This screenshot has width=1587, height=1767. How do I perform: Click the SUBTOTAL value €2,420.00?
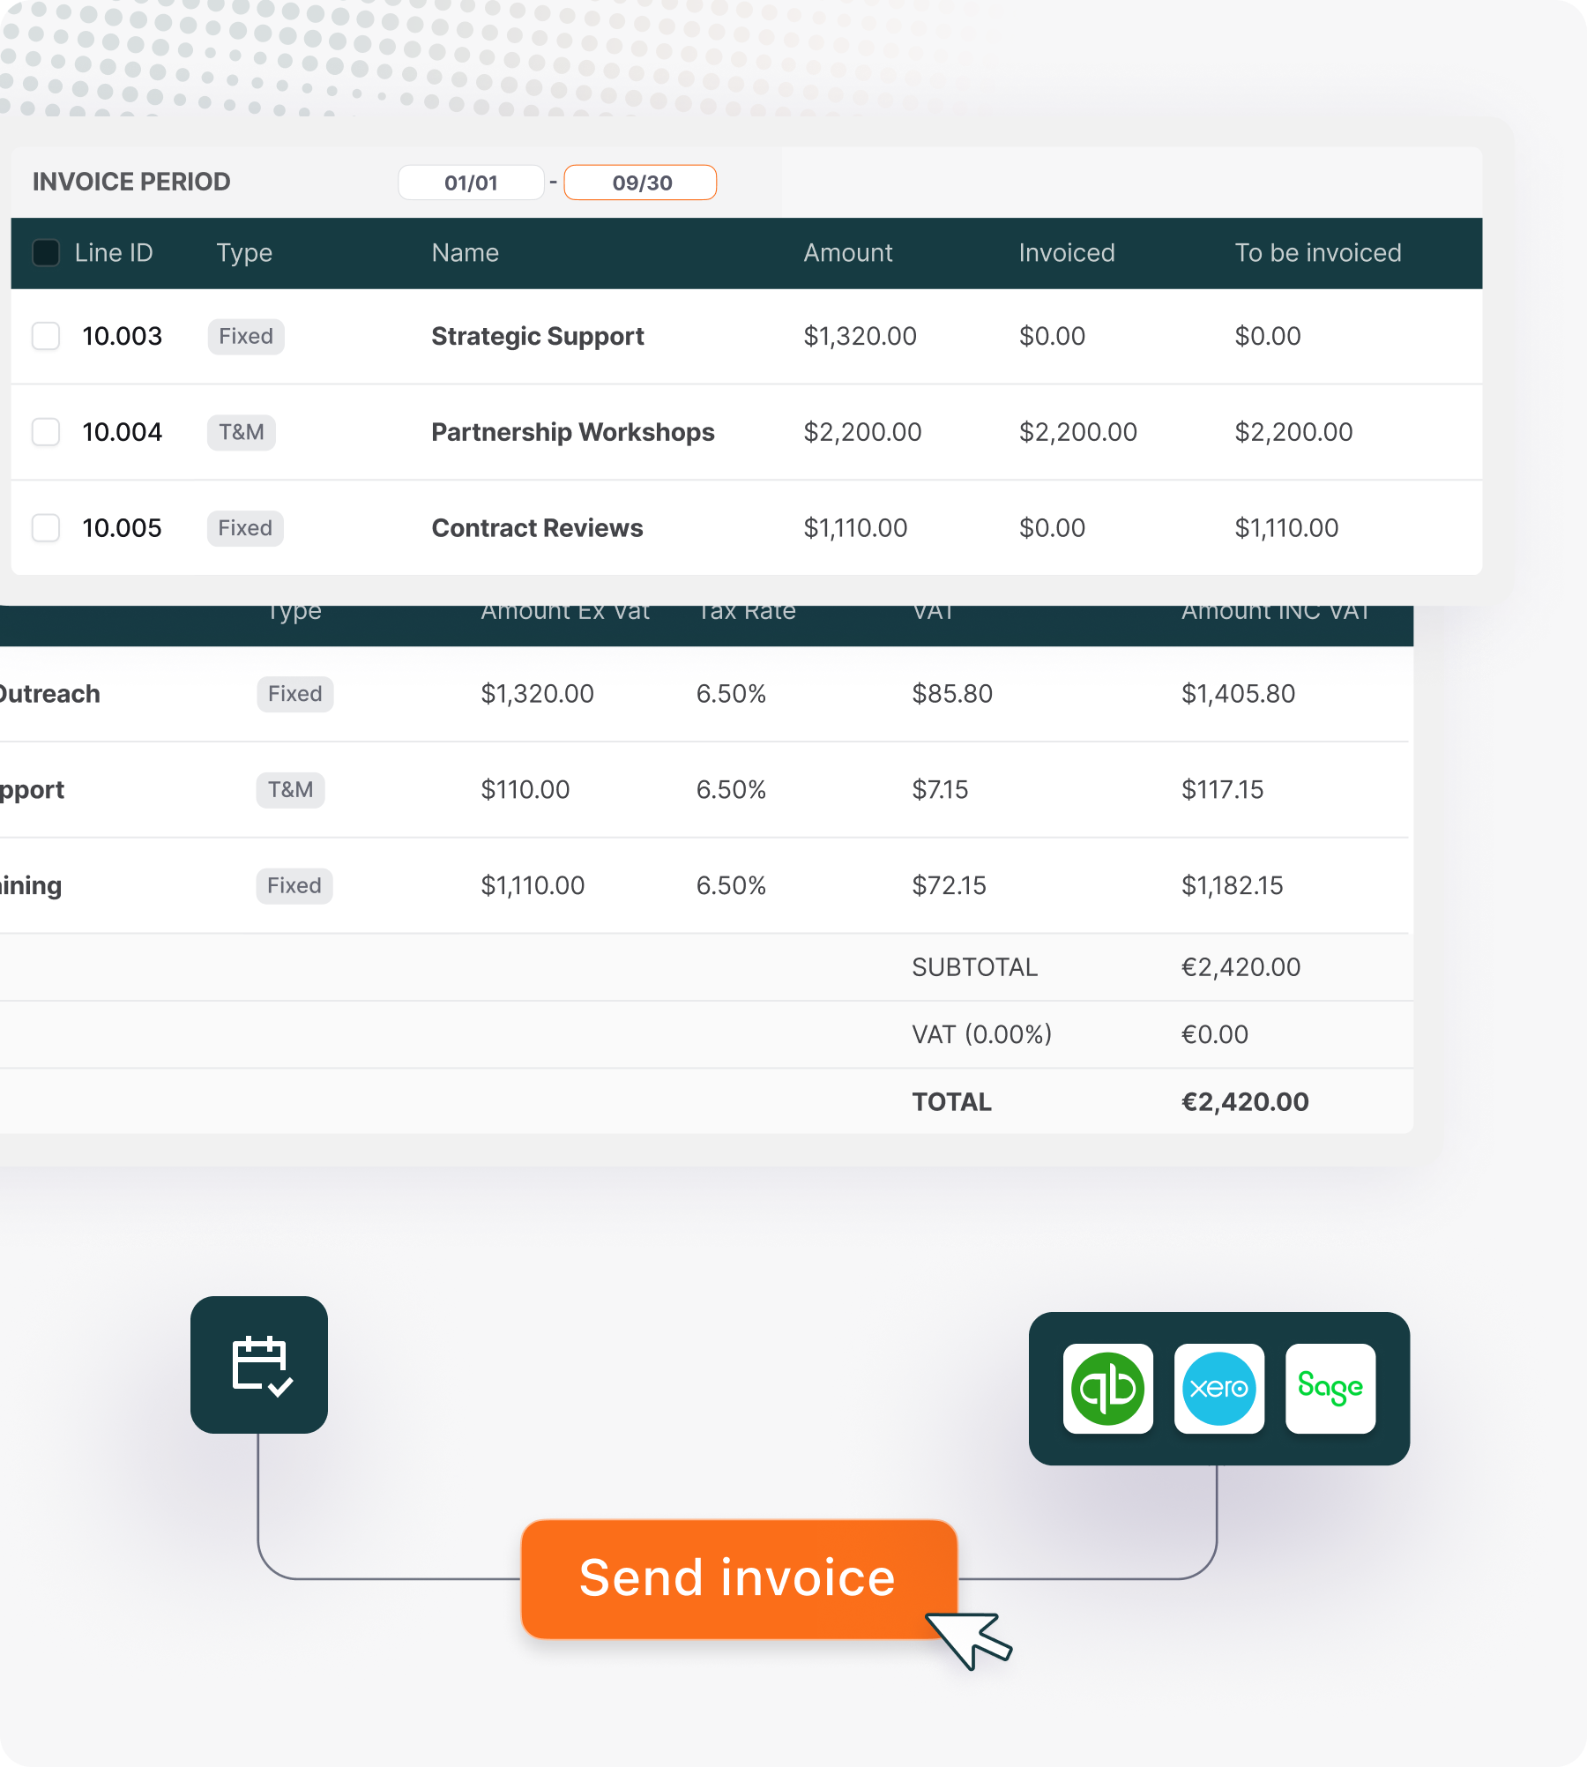tap(1241, 967)
